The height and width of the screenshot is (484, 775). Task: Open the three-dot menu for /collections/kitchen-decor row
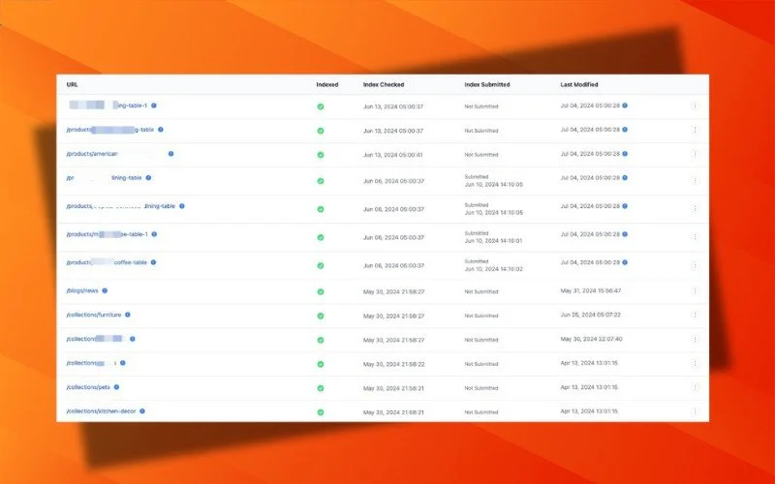click(x=695, y=411)
